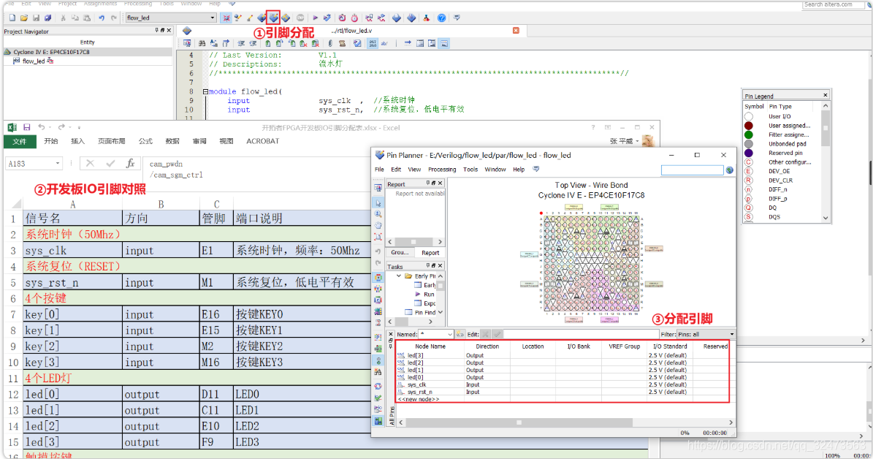Click the Pin Planner find binoculars sidebar icon

point(378,372)
